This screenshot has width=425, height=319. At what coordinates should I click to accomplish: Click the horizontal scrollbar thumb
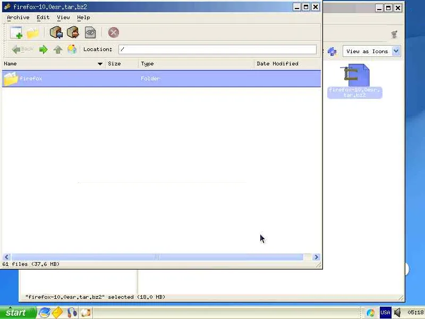157,257
